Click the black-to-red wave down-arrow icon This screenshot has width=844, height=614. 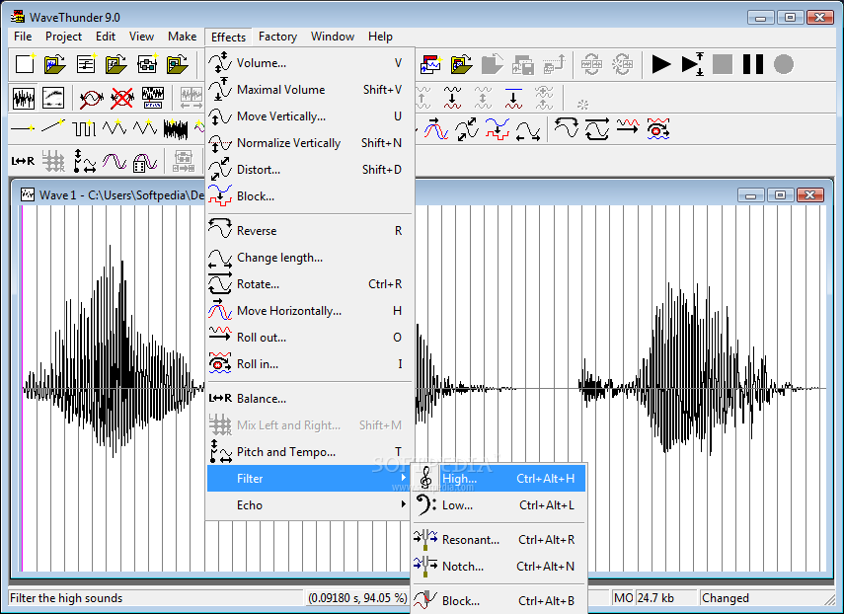(452, 98)
